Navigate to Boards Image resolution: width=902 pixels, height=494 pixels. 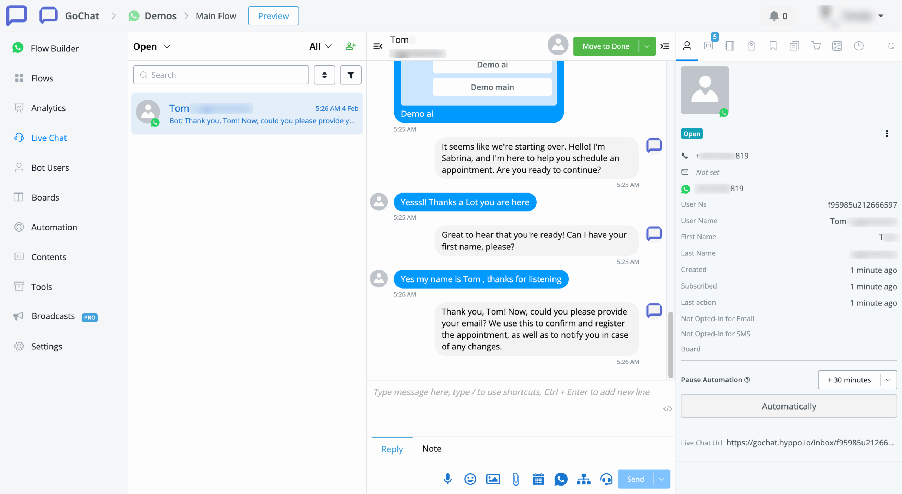coord(37,197)
